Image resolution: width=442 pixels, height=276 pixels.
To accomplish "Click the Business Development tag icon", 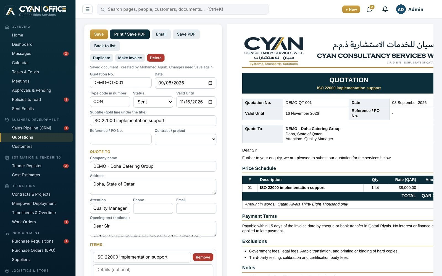I will [7, 120].
